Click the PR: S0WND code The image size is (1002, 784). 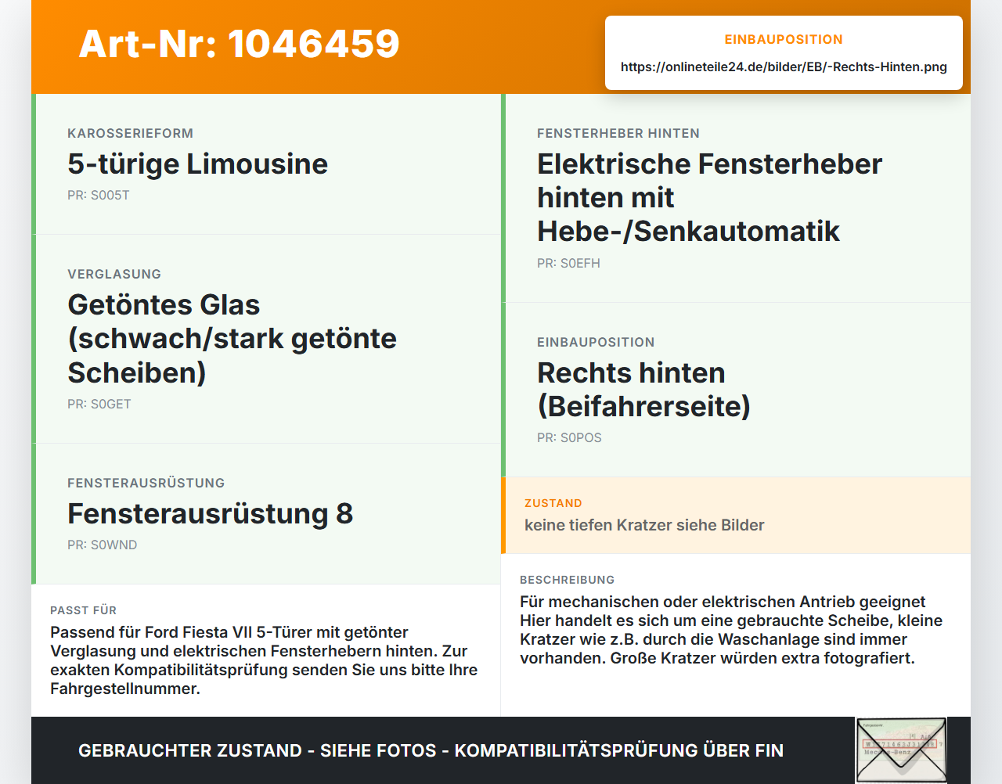click(102, 545)
